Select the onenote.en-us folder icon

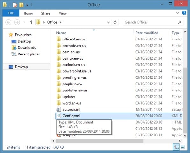click(x=59, y=46)
